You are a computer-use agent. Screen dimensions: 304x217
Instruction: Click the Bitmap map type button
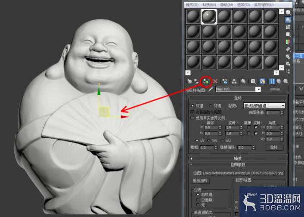(x=275, y=89)
